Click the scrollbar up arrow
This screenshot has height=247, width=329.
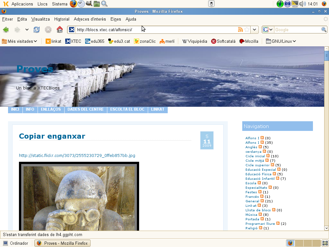click(x=326, y=49)
